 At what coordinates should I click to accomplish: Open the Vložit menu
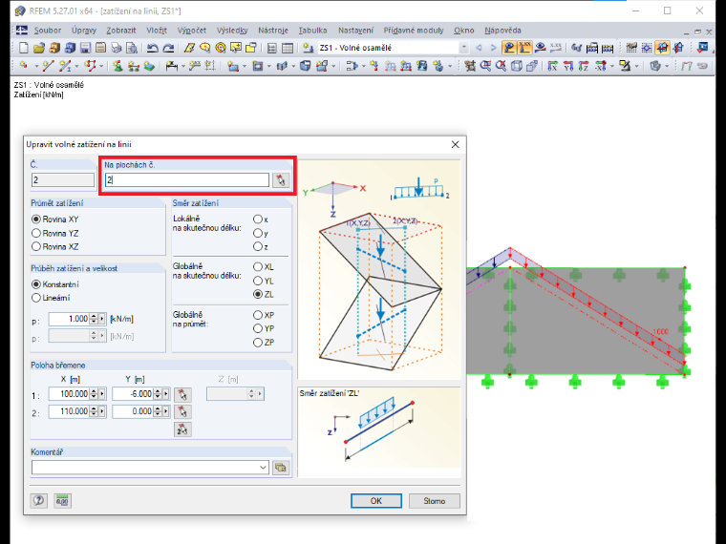(157, 31)
